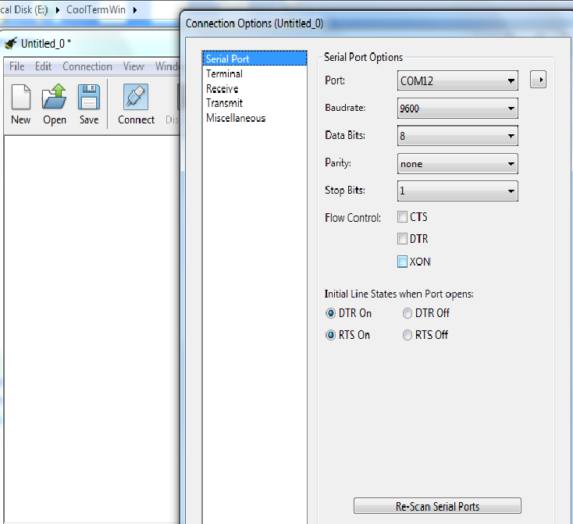Enable DTR flow control checkbox
The image size is (573, 524).
click(x=403, y=239)
